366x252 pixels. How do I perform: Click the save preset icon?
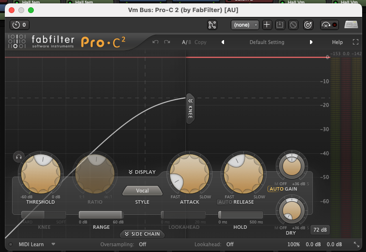coord(280,25)
